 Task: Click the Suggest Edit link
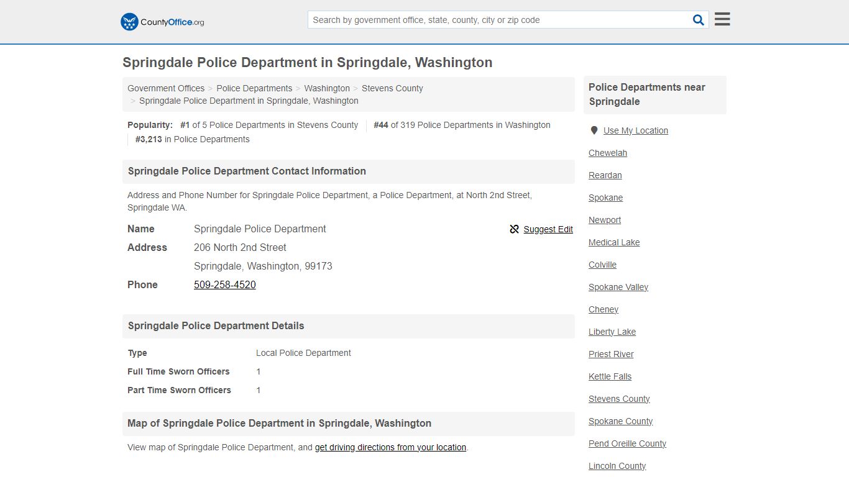[548, 229]
